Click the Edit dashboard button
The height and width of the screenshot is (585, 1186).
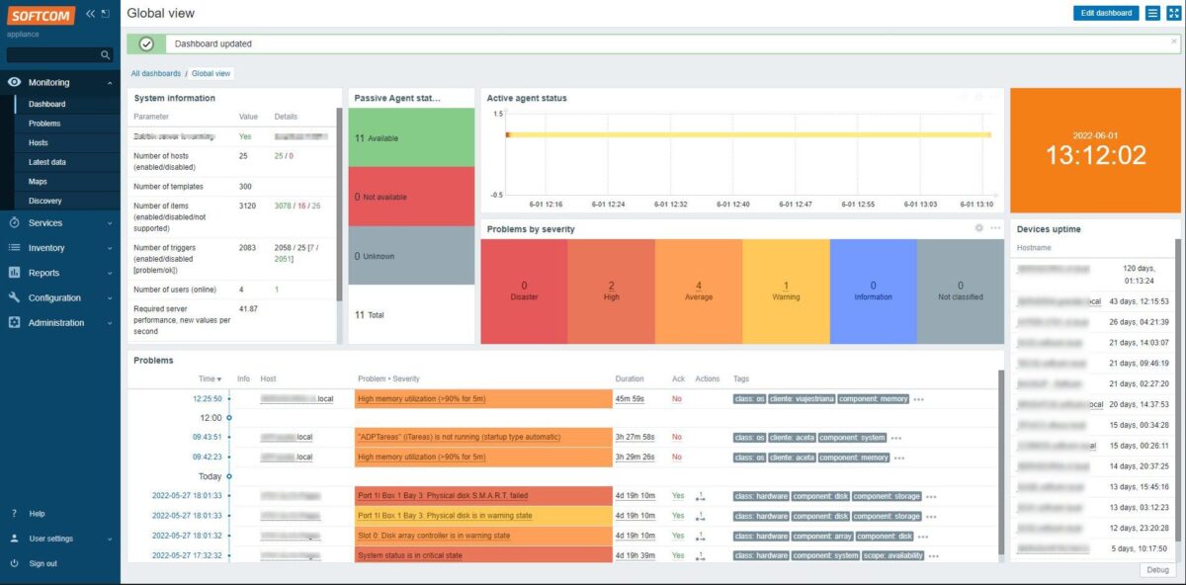[1106, 13]
